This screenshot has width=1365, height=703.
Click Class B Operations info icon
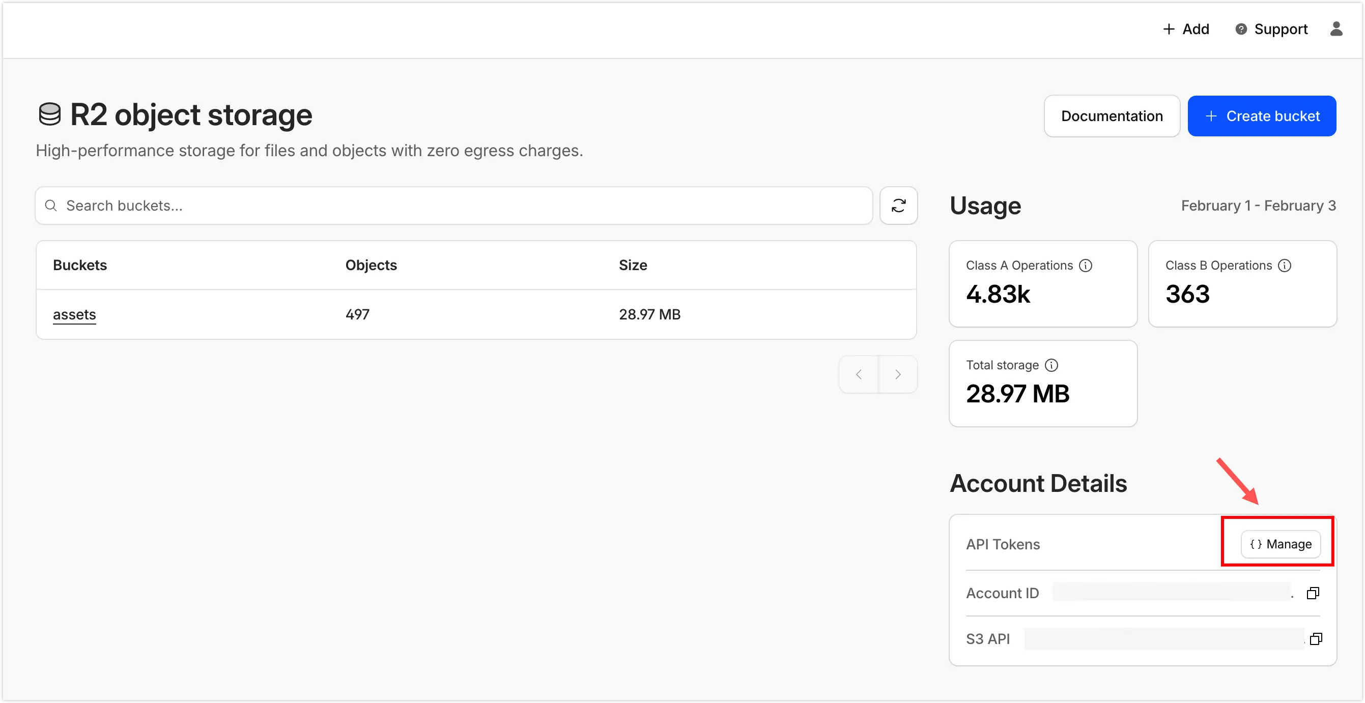point(1285,266)
